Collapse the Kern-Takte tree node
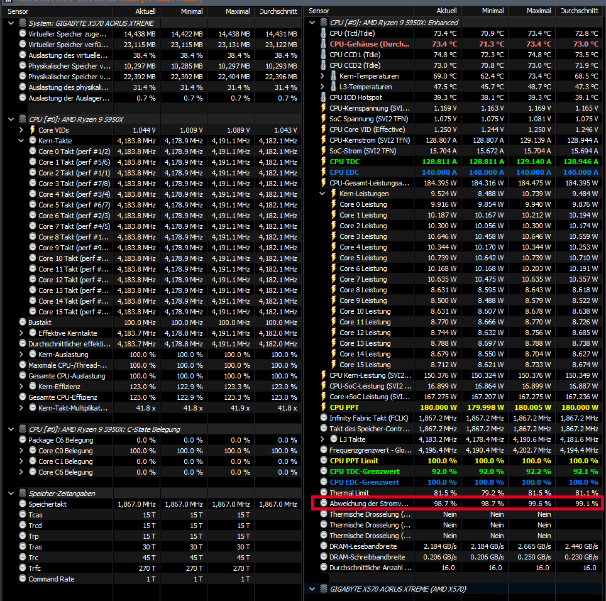 click(x=21, y=141)
